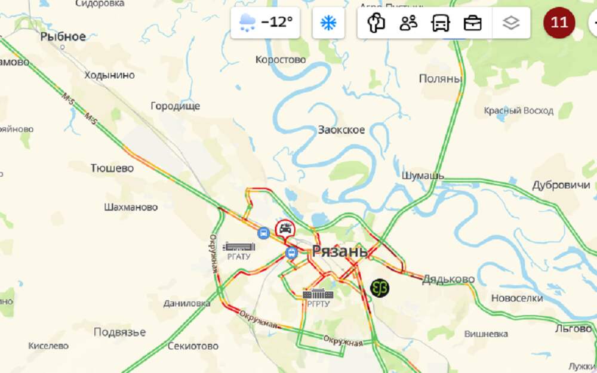
Task: Open the two-people icon in the toolbar
Action: pos(408,23)
